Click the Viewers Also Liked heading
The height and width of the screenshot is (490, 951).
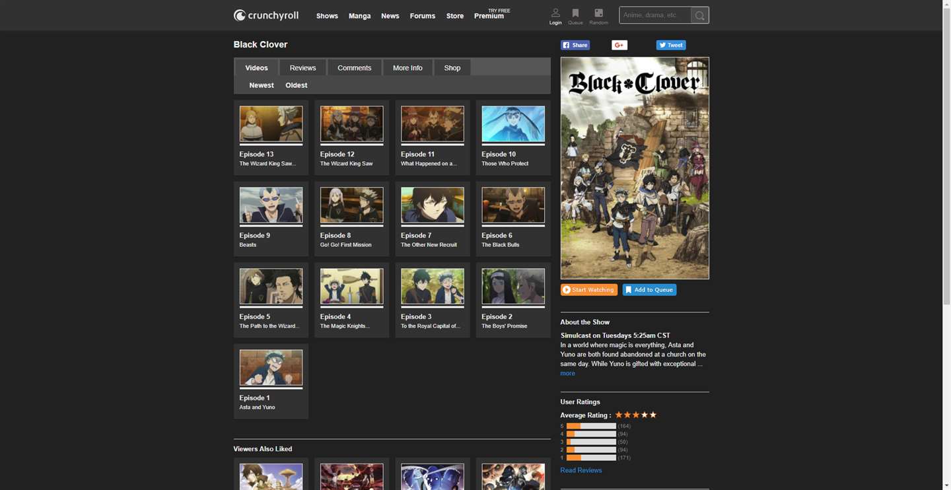262,449
